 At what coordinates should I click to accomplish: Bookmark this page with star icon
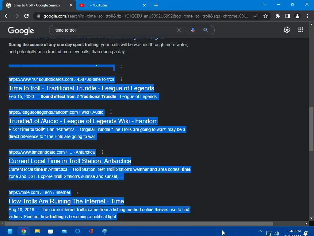pos(266,16)
